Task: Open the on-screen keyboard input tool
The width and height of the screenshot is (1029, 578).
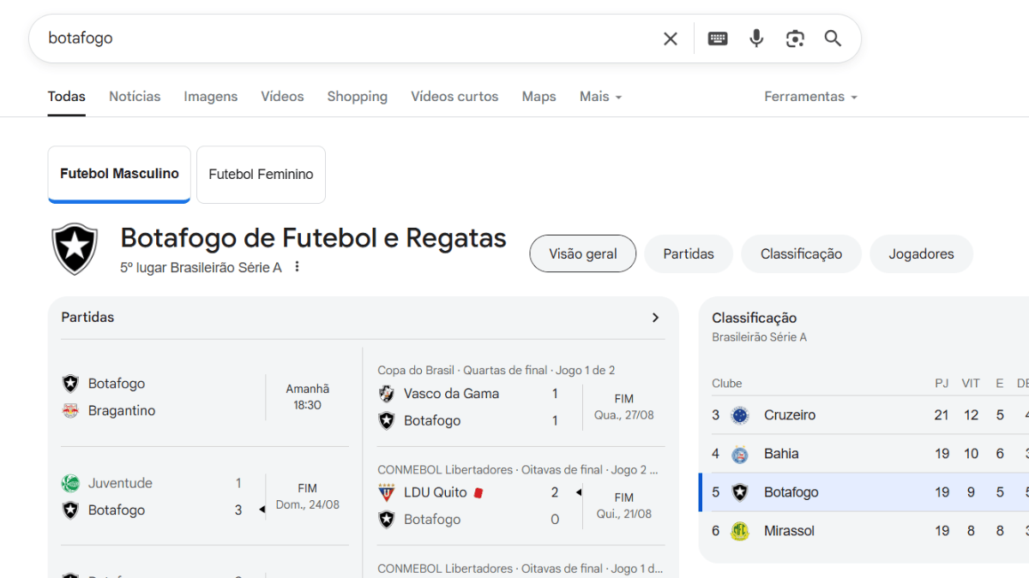Action: click(x=718, y=39)
